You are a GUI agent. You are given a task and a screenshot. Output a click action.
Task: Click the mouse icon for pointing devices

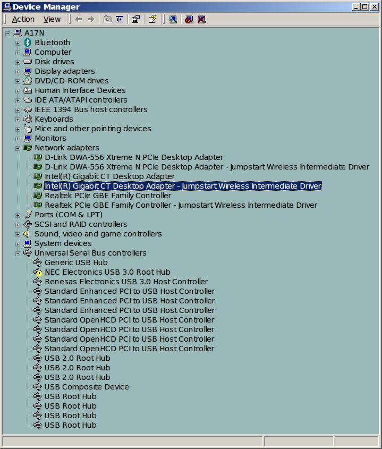(x=28, y=129)
